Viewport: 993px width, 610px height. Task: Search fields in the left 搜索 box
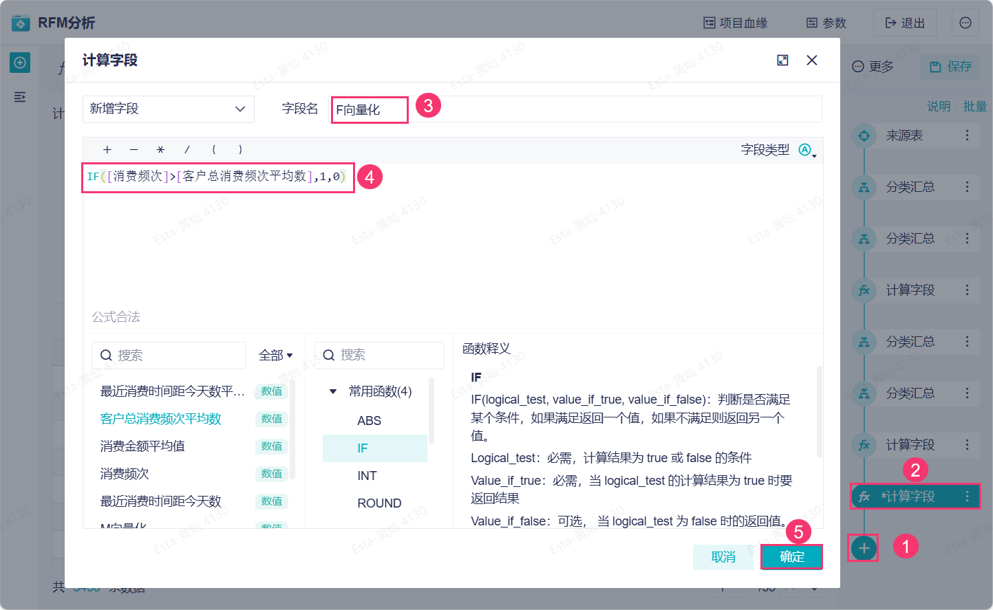(x=169, y=356)
